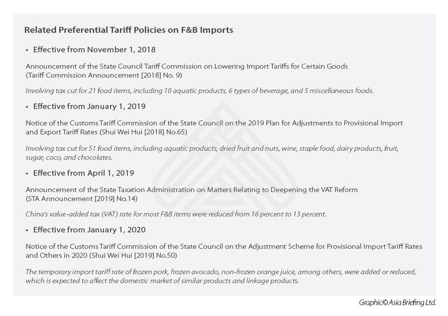This screenshot has width=448, height=316.
Task: Click the bullet before 'Effective from January 1, 2020'
Action: tap(27, 230)
